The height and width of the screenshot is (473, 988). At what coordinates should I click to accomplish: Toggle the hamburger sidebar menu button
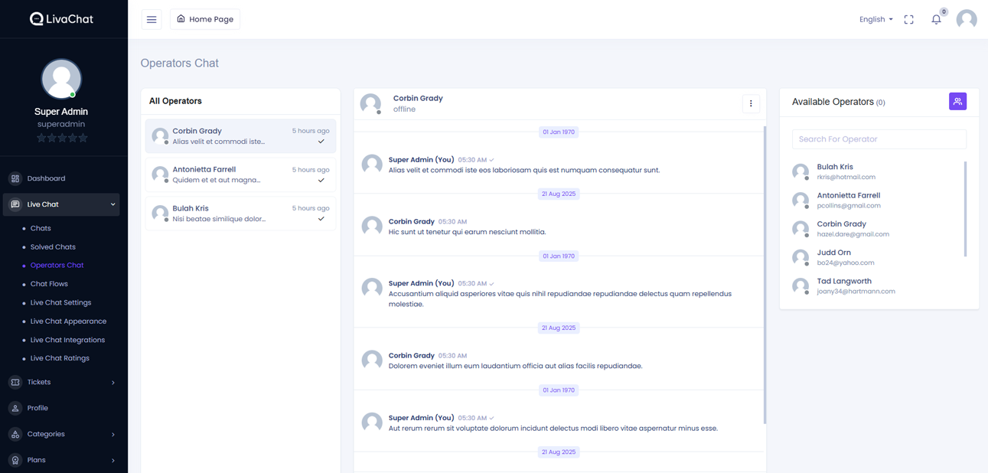pos(152,19)
